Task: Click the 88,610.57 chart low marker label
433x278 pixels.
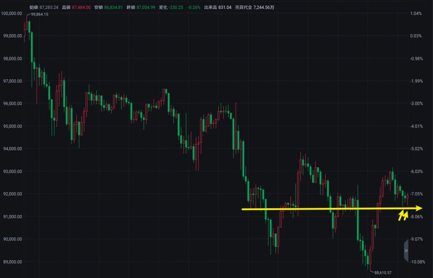Action: (x=383, y=272)
